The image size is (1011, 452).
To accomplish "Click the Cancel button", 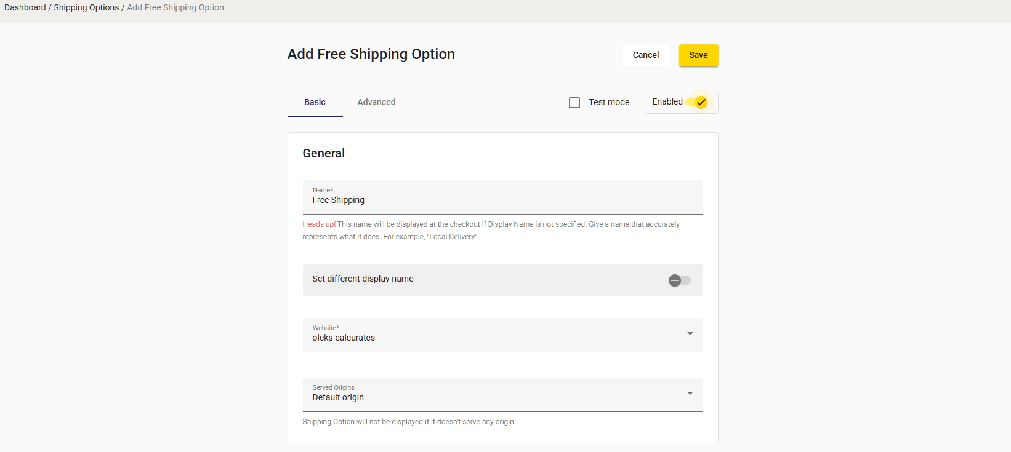I will pyautogui.click(x=645, y=55).
